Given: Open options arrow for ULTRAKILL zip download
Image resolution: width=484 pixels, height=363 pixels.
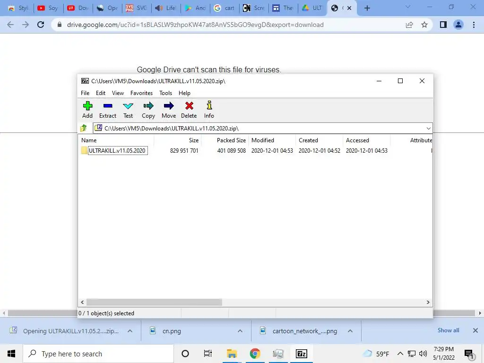Looking at the screenshot, I should coord(130,331).
